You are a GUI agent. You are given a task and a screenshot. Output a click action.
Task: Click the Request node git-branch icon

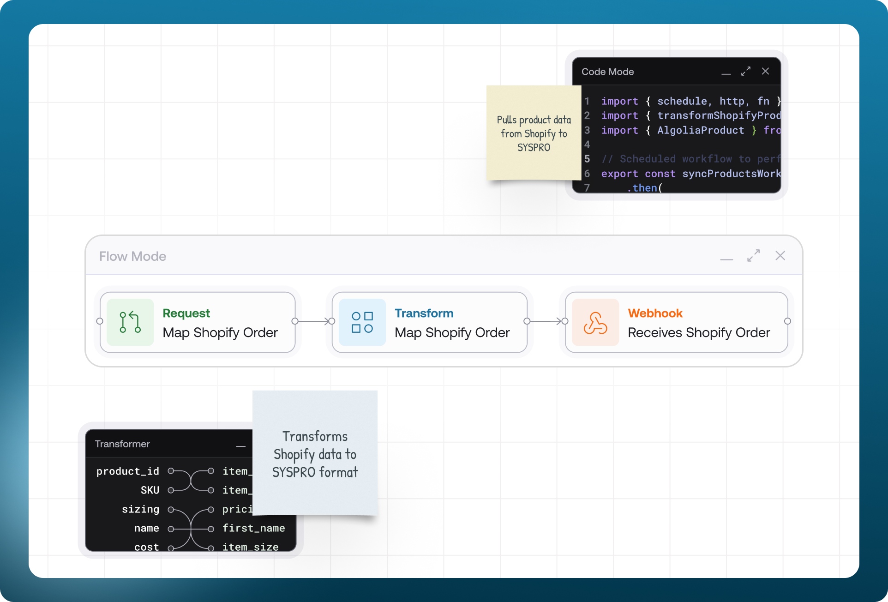[x=130, y=322]
